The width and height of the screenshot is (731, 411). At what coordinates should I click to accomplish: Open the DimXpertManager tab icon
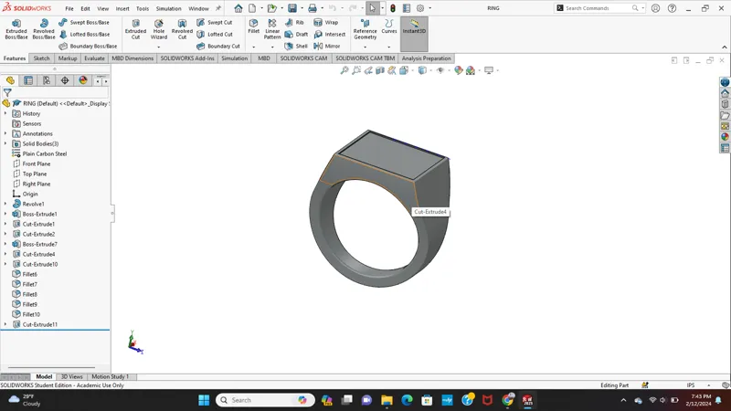pyautogui.click(x=65, y=80)
